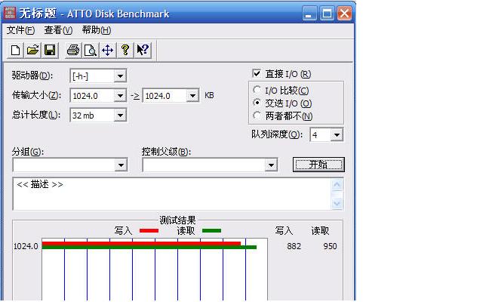Open the 帮助(H) menu
This screenshot has width=483, height=302.
click(97, 30)
